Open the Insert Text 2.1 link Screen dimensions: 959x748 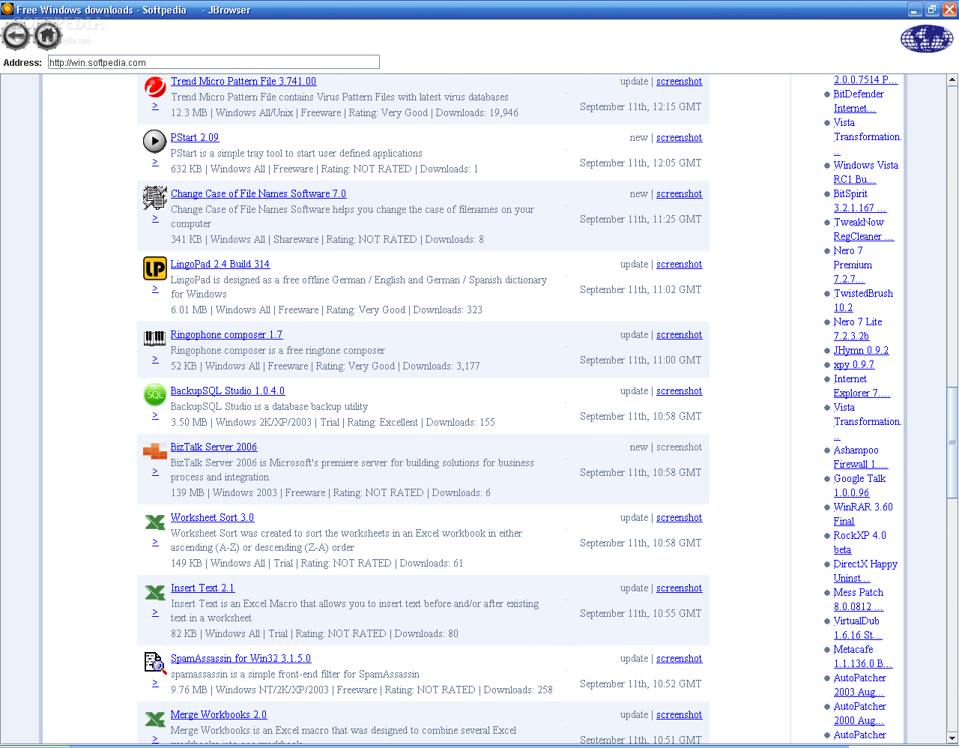pos(202,588)
